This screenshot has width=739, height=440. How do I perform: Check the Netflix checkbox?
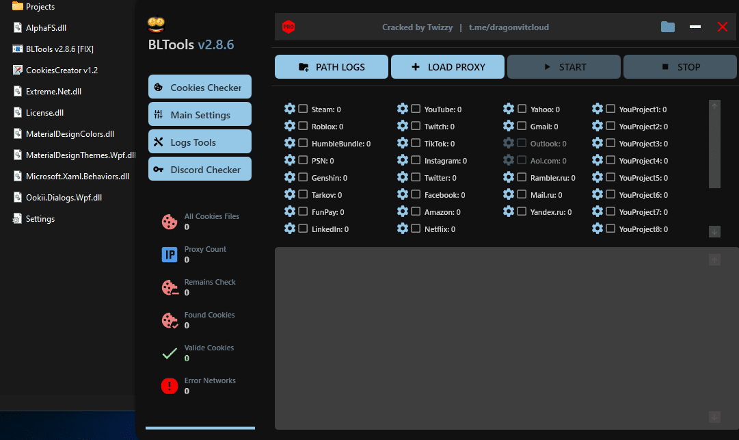[x=416, y=229]
